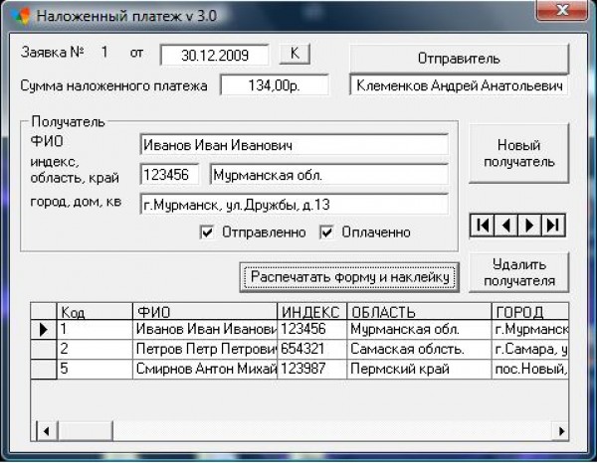Select Петров Петр Петрович table row
Image resolution: width=597 pixels, height=463 pixels.
[205, 349]
